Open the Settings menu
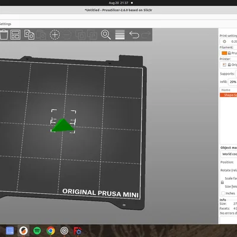The width and height of the screenshot is (237, 237). pos(5,24)
